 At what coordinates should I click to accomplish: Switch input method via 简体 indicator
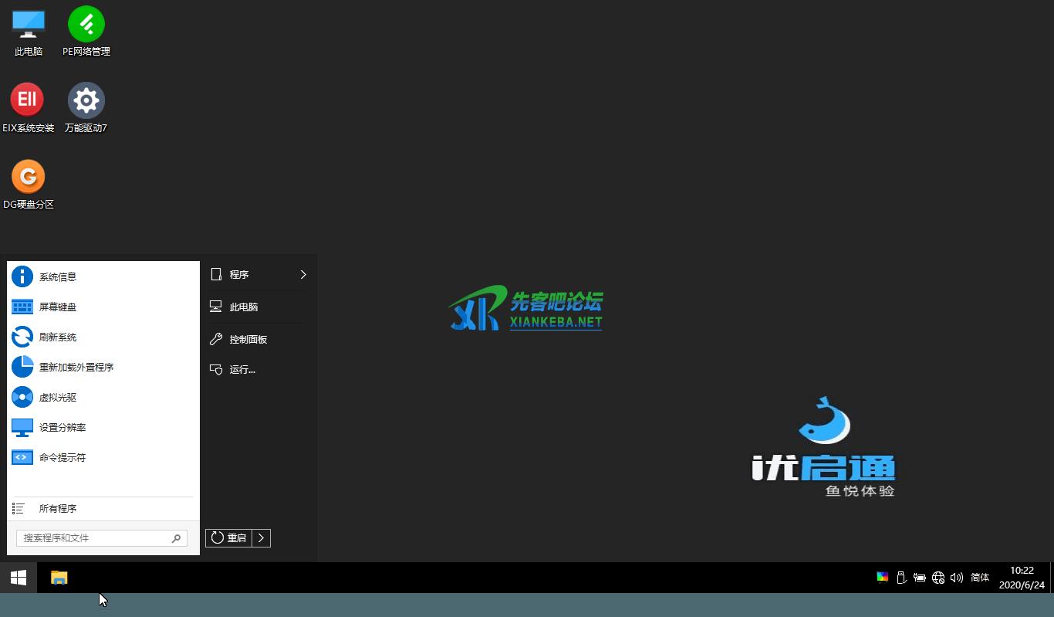980,577
